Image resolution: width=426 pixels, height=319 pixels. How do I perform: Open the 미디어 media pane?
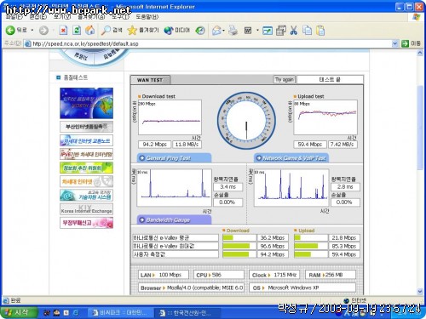[x=176, y=31]
